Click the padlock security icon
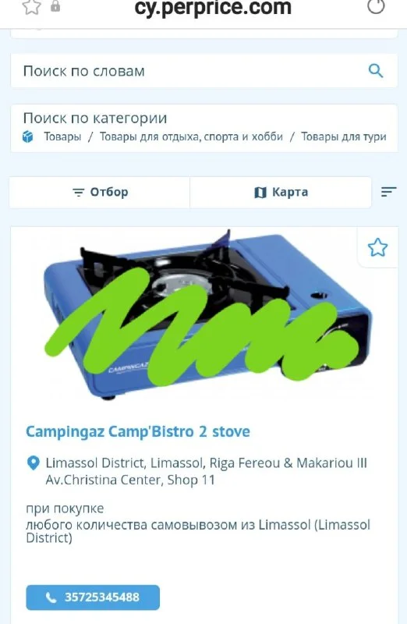The width and height of the screenshot is (407, 624). point(55,6)
